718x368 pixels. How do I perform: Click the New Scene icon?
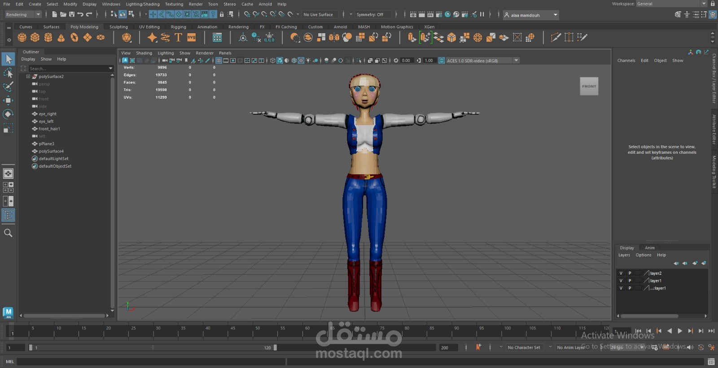click(54, 15)
